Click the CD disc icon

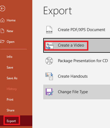click(49, 61)
